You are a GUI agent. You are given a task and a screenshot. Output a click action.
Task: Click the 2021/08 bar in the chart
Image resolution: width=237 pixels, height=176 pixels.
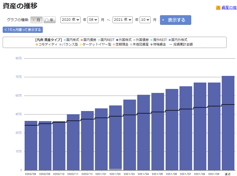point(200,126)
